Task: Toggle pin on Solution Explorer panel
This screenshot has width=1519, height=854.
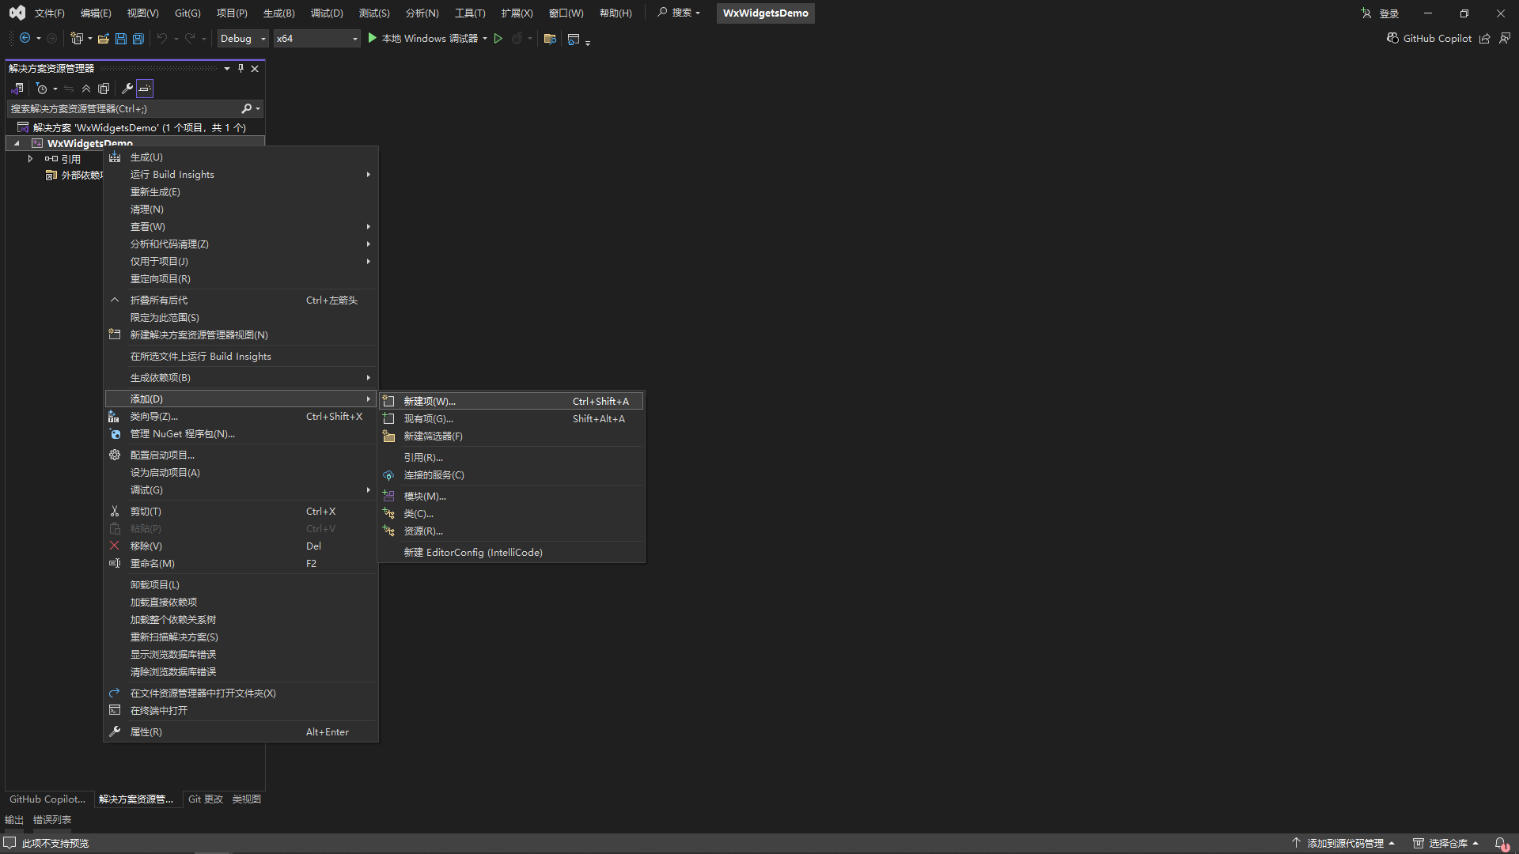Action: click(x=241, y=69)
